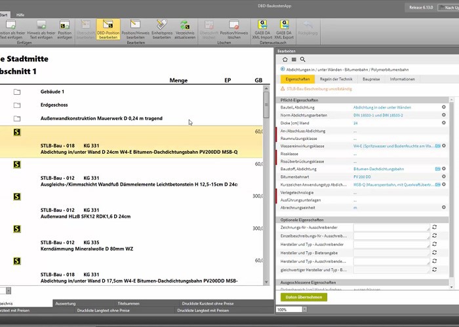This screenshot has height=327, width=459.
Task: Click the home icon in Bearbeiten panel
Action: point(285,60)
